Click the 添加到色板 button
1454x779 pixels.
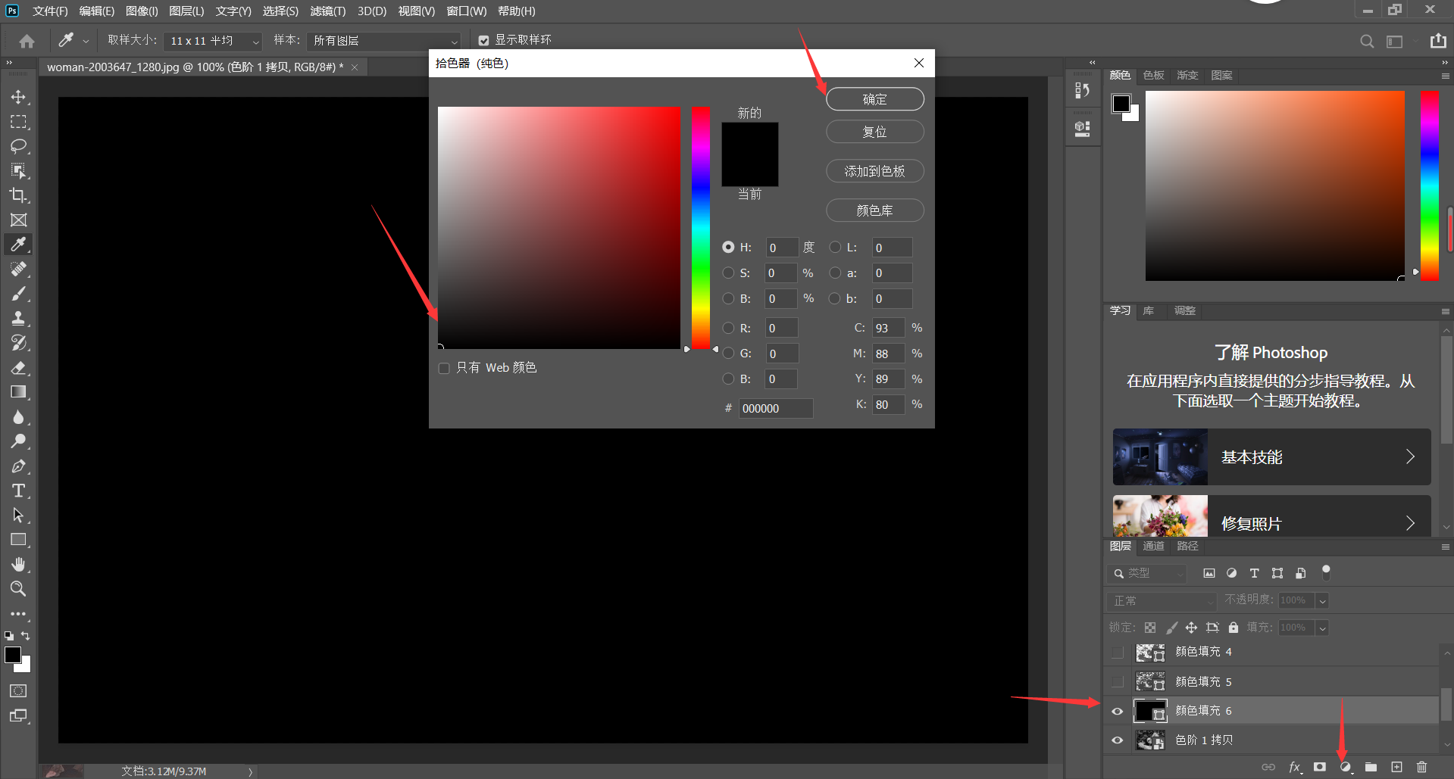coord(874,171)
